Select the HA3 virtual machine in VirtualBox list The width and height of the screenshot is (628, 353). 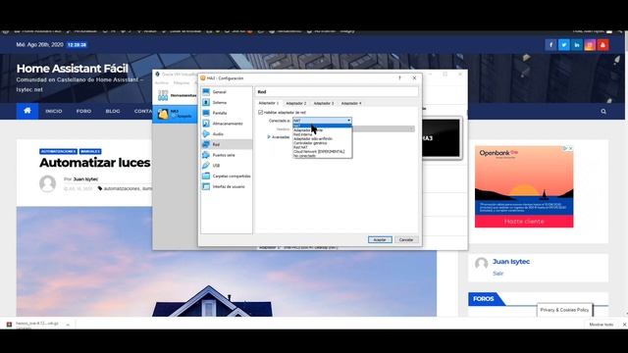click(175, 114)
